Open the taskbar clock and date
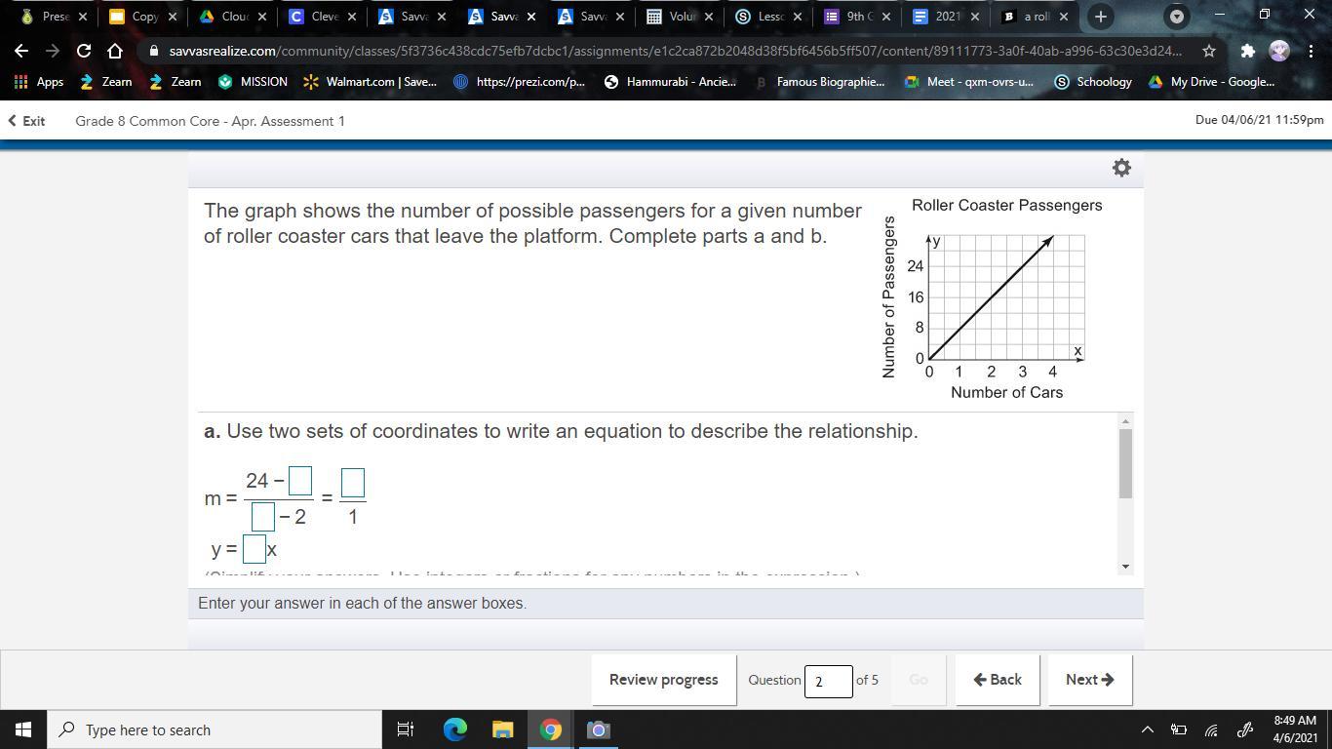The width and height of the screenshot is (1332, 749). pos(1295,729)
